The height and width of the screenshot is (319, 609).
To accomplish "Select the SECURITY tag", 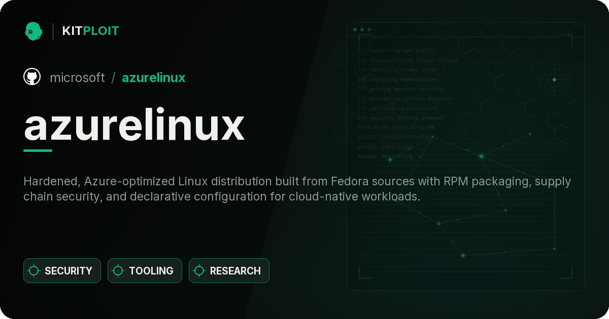I will click(62, 271).
